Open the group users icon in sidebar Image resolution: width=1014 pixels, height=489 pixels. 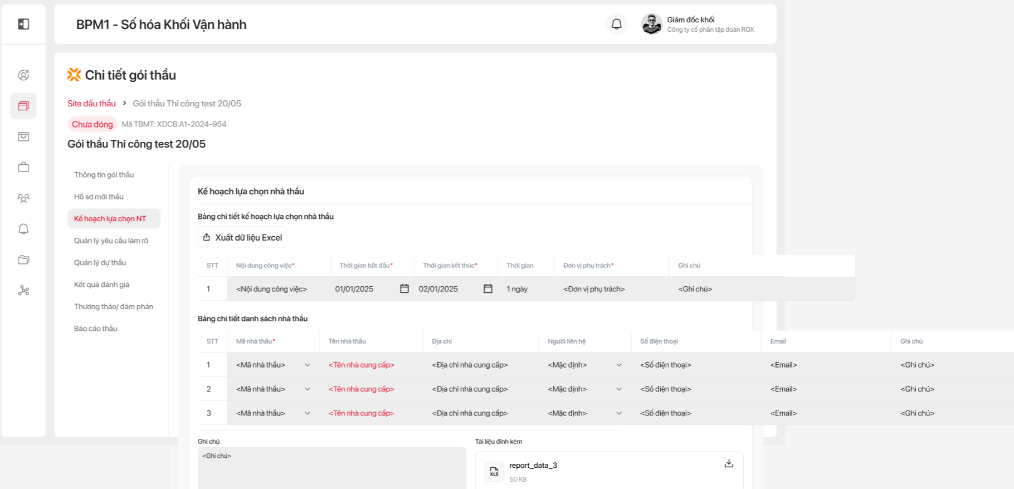point(23,198)
